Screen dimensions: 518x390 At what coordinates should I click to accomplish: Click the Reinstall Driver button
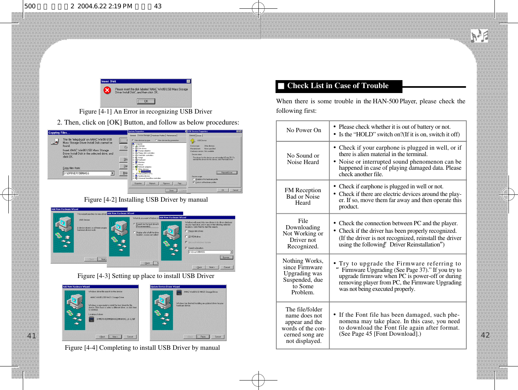[227, 172]
